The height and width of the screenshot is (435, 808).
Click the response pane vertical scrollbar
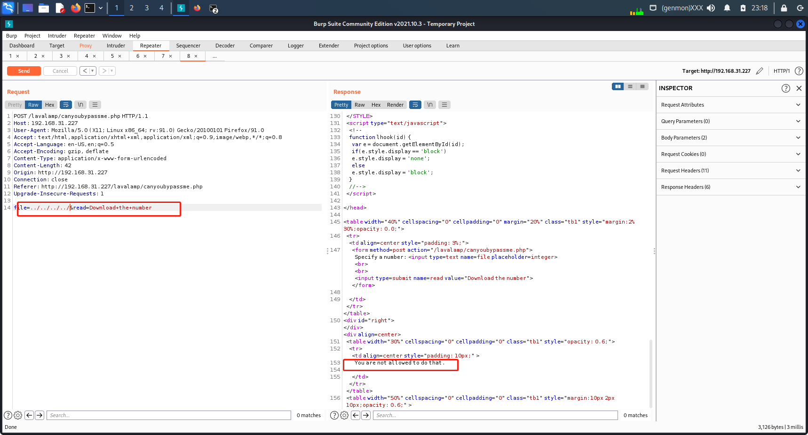[651, 373]
